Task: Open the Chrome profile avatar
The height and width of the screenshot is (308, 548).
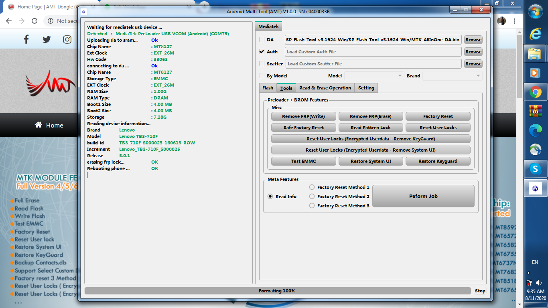Action: [501, 21]
